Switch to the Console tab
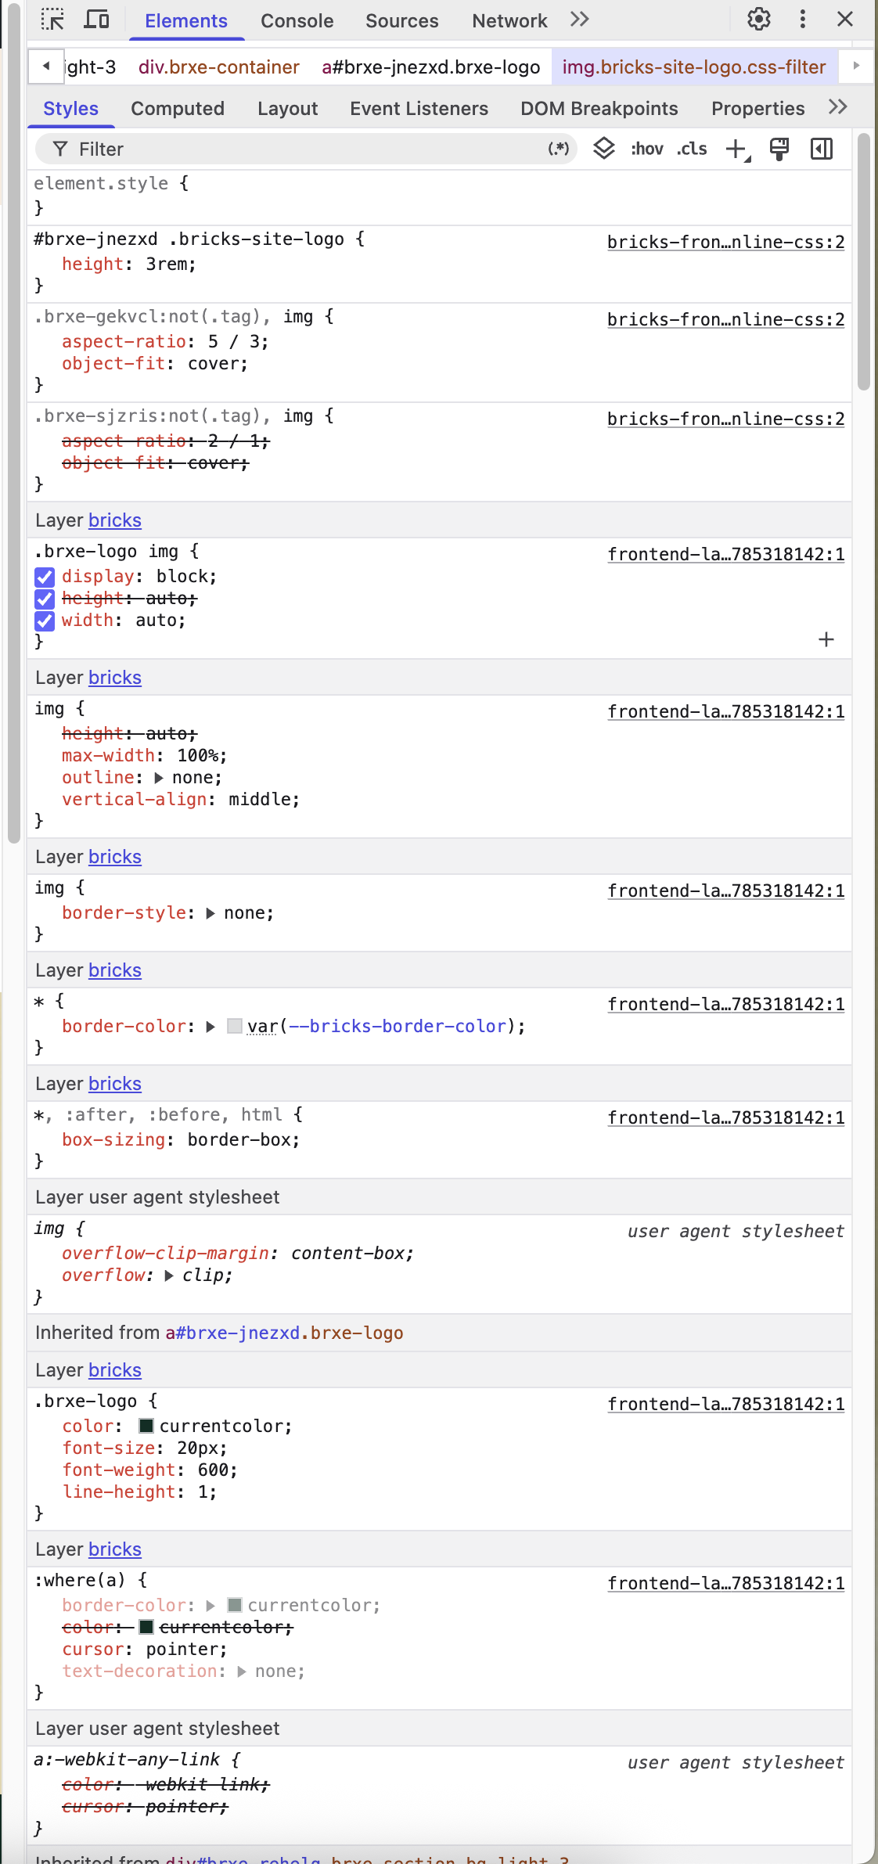This screenshot has height=1864, width=878. click(297, 21)
